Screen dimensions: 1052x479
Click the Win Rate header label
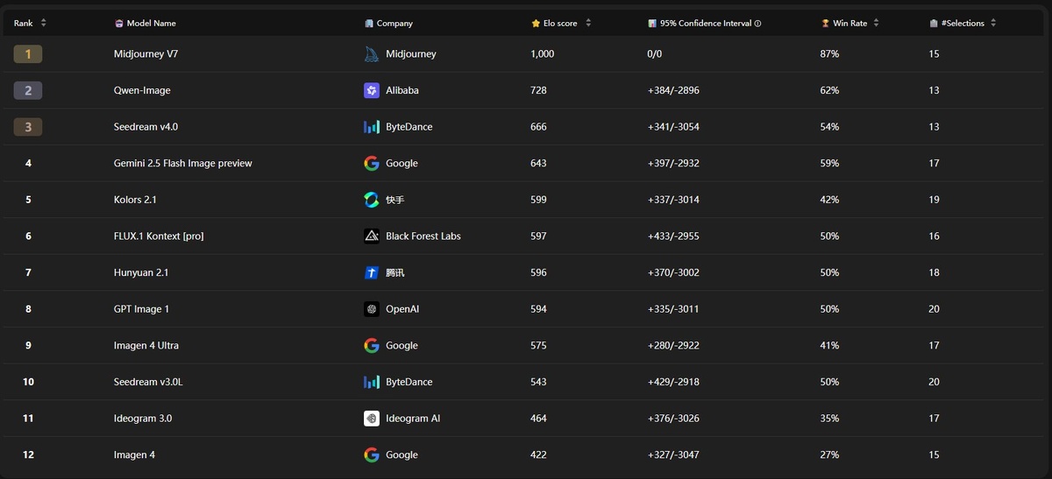(x=850, y=24)
